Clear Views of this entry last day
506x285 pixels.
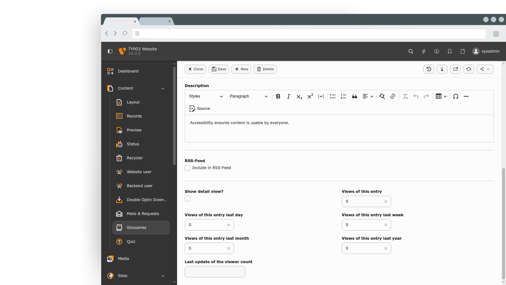coord(229,225)
